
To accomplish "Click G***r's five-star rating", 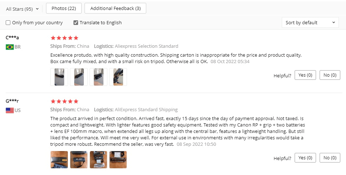I will pyautogui.click(x=64, y=101).
